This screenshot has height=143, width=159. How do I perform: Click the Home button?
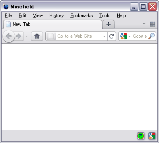click(37, 36)
